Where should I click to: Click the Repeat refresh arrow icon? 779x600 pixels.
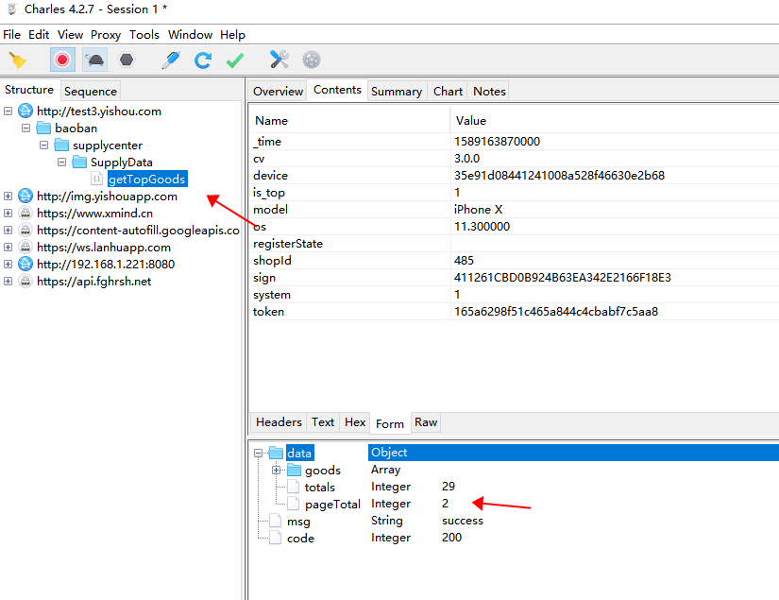point(203,60)
